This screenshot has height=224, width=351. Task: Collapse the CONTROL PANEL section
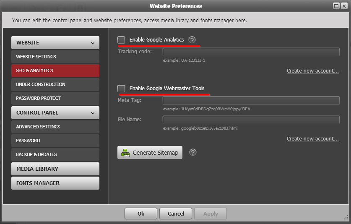pyautogui.click(x=55, y=113)
